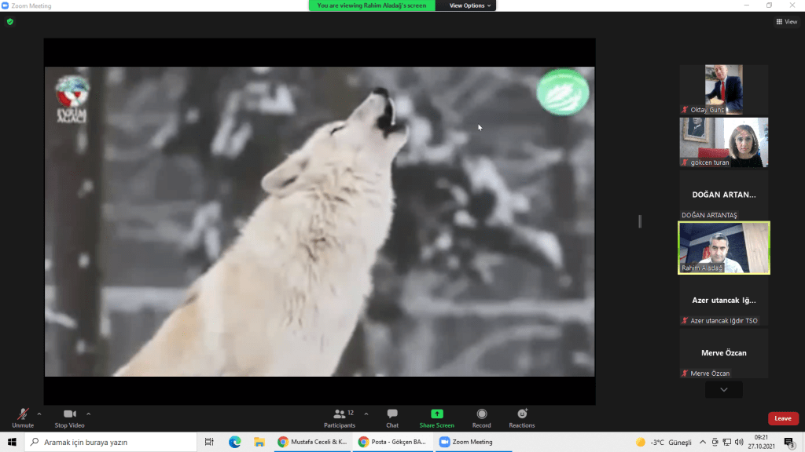Open the Participants panel
Screen dimensions: 805x452
[x=340, y=417]
